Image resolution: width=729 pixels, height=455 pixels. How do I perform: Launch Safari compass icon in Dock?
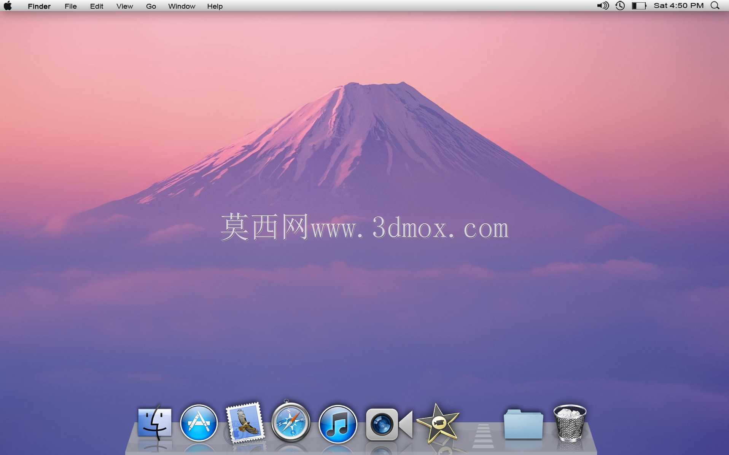click(x=291, y=422)
